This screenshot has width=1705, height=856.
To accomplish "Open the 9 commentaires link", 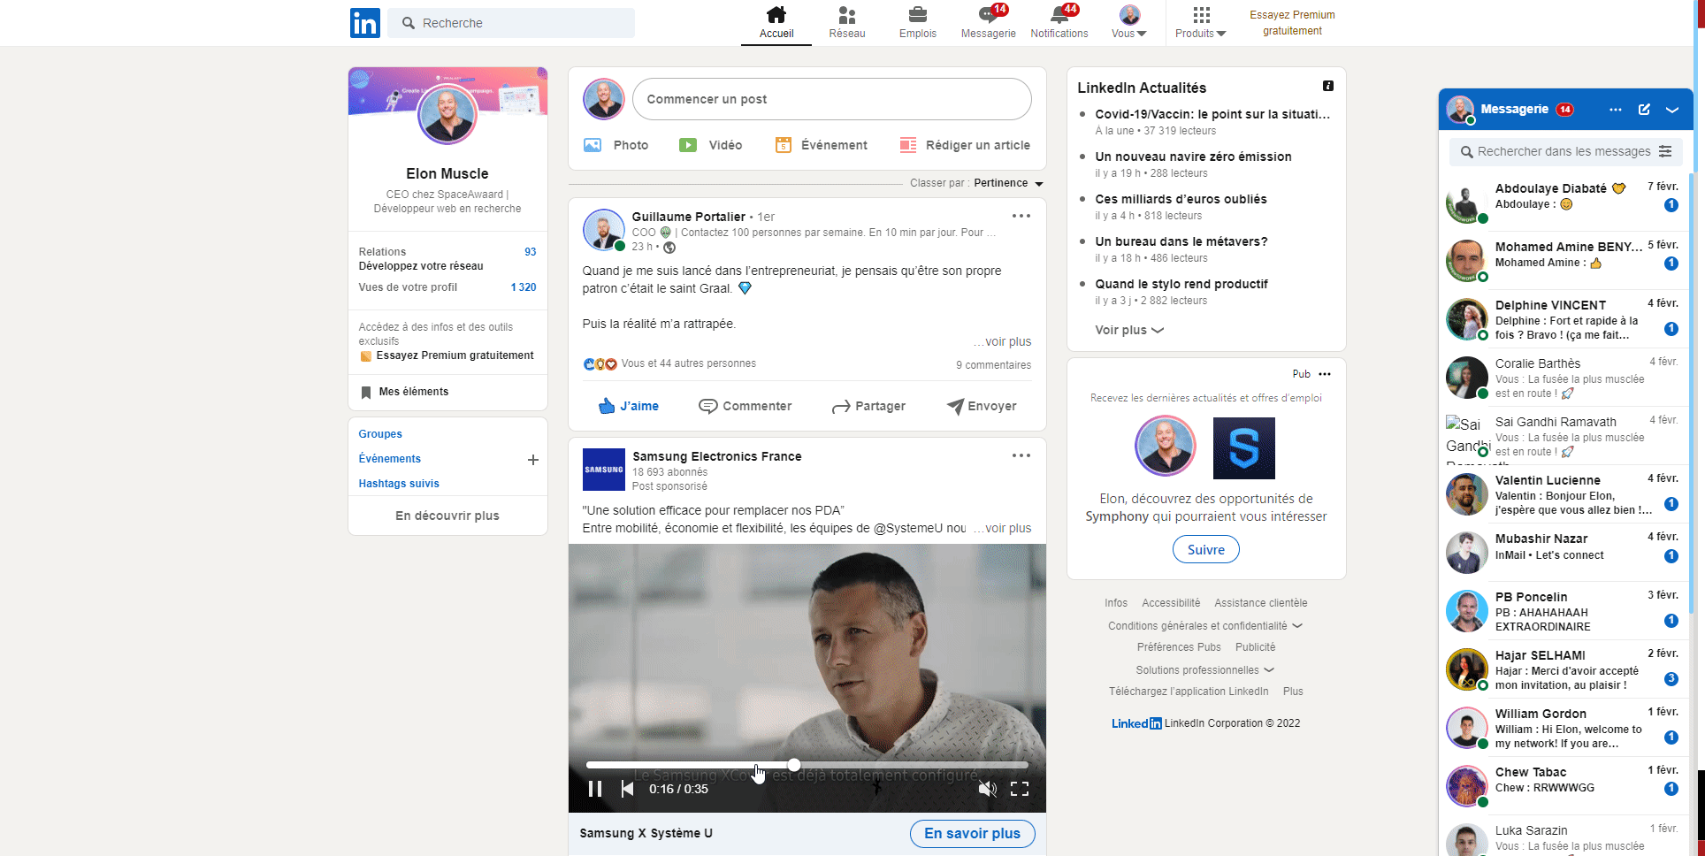I will pyautogui.click(x=993, y=364).
